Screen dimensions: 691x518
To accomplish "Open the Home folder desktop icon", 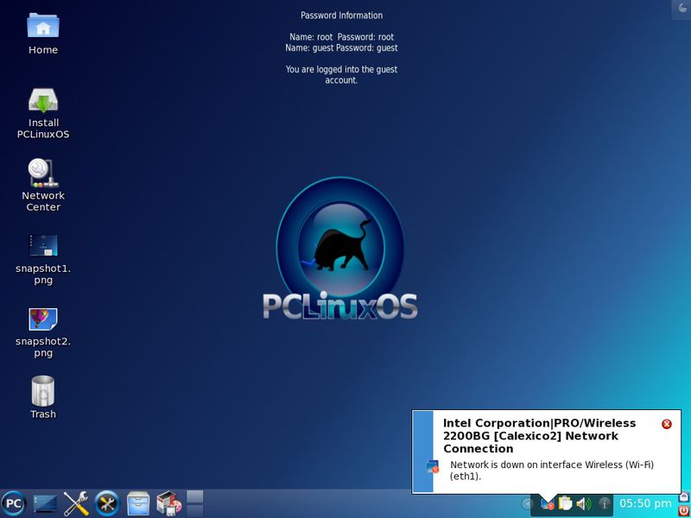I will point(42,26).
